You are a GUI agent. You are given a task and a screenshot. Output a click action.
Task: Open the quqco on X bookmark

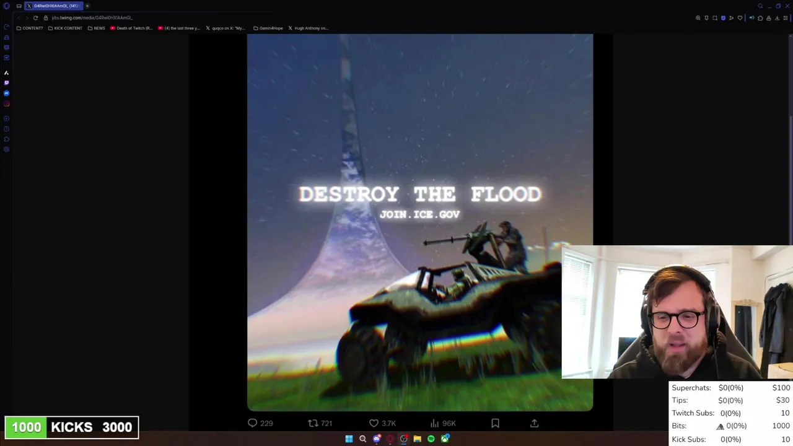226,28
